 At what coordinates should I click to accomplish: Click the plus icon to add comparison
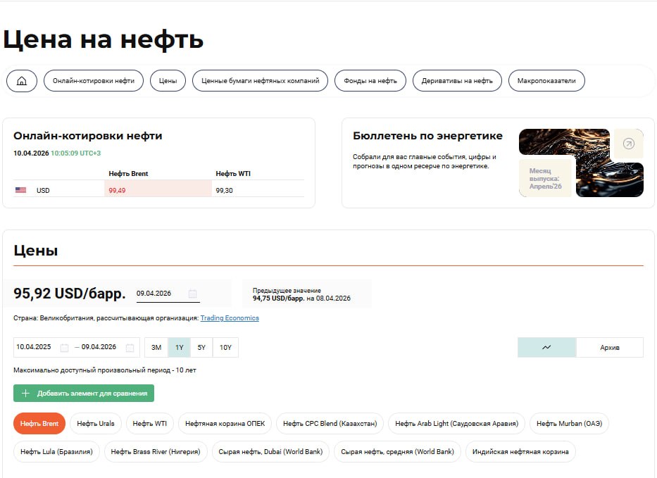(25, 394)
